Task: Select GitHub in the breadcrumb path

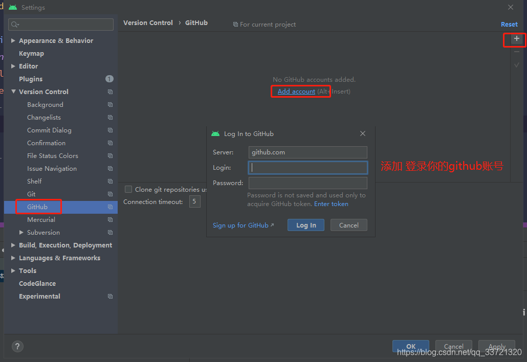Action: point(196,22)
